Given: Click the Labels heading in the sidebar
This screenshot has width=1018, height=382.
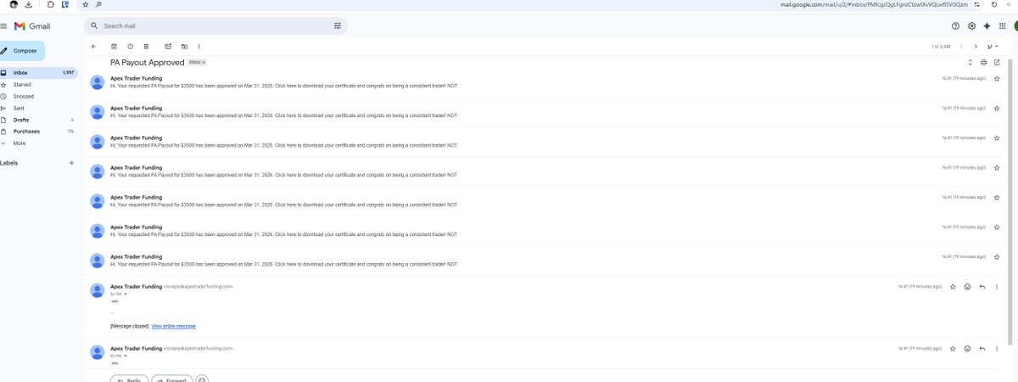Looking at the screenshot, I should click(x=9, y=163).
